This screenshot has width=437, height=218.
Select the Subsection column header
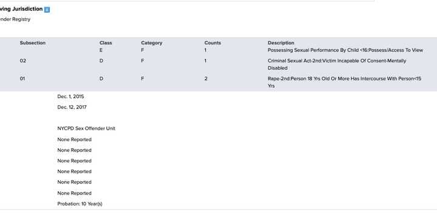tap(33, 43)
